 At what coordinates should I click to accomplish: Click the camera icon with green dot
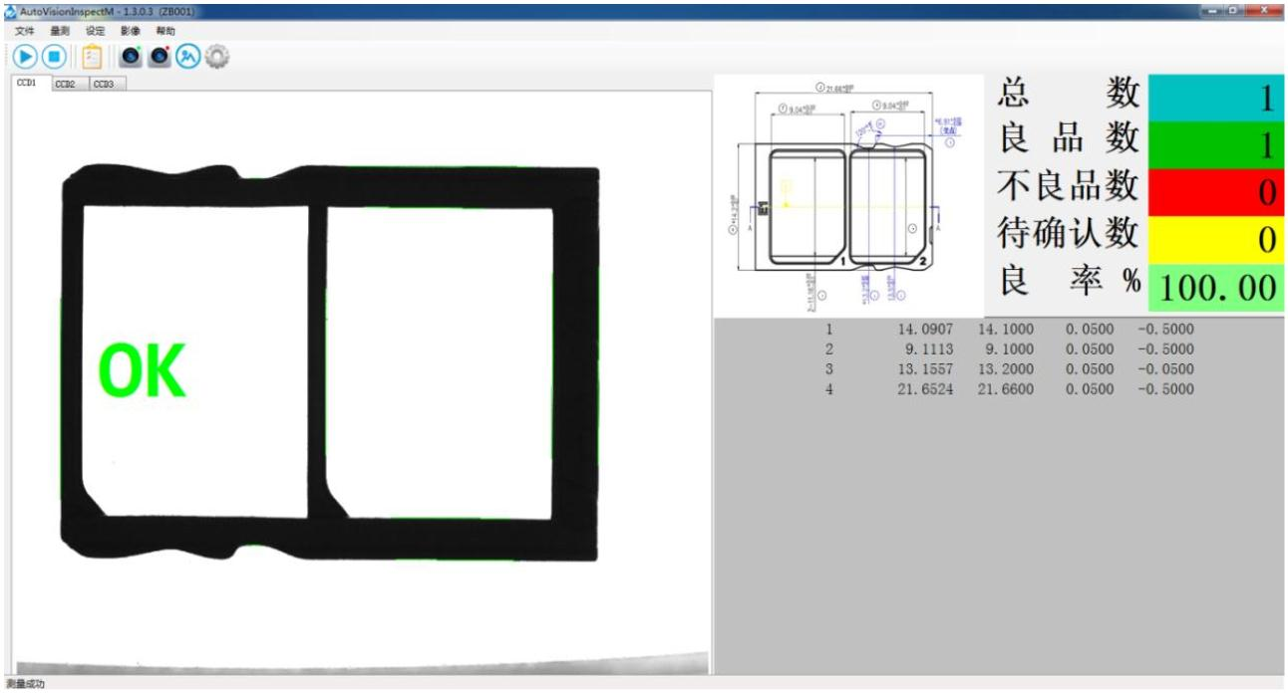(133, 58)
